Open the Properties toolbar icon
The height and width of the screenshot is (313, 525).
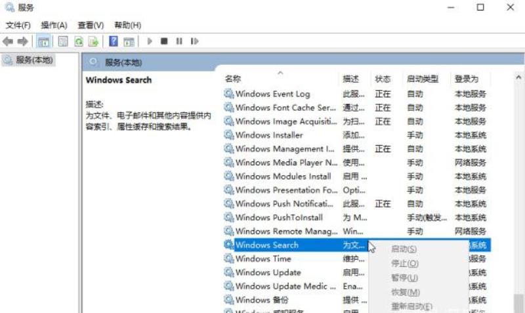pos(63,41)
